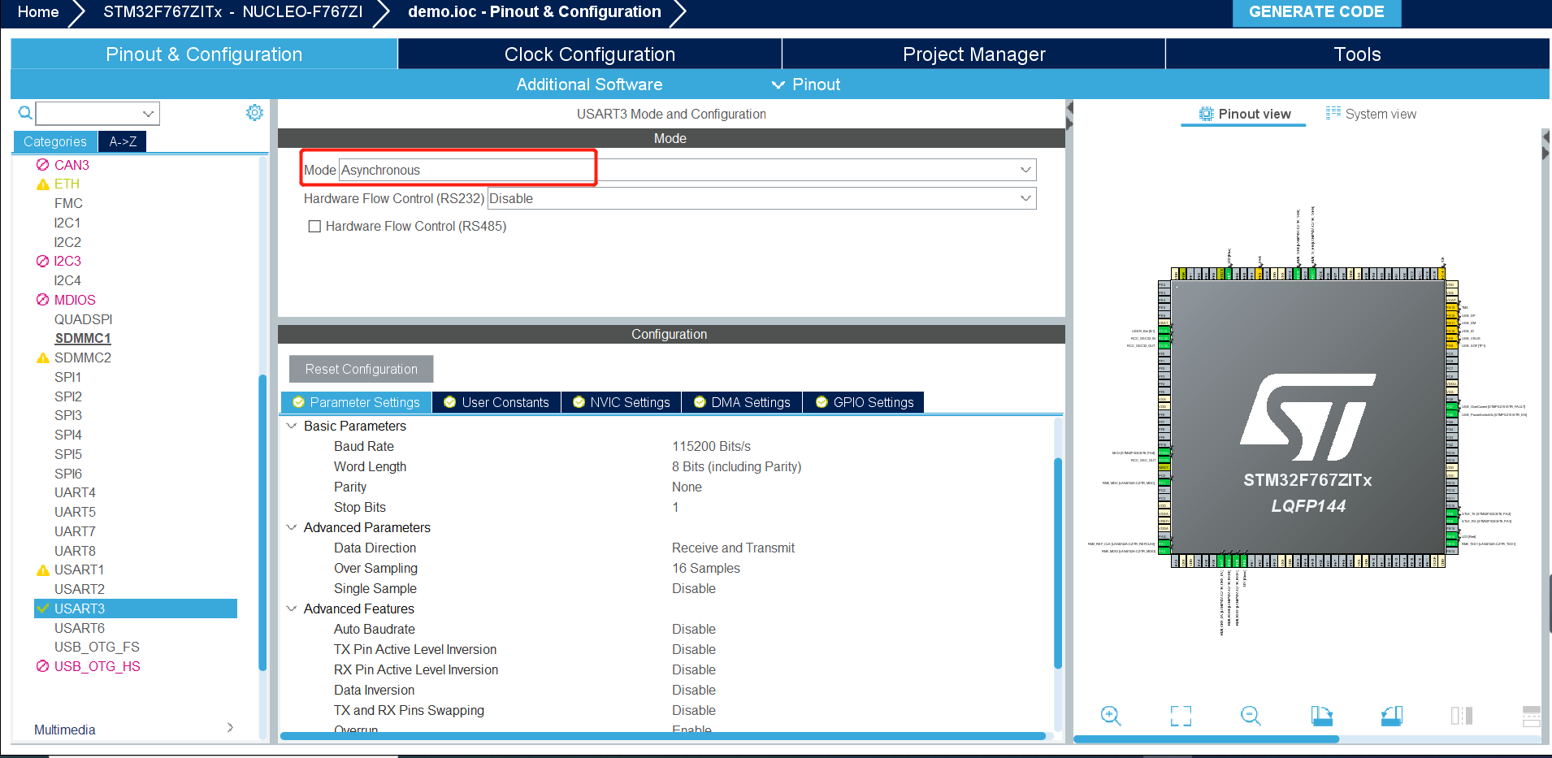Switch to User Constants tab
The image size is (1552, 758).
[496, 402]
